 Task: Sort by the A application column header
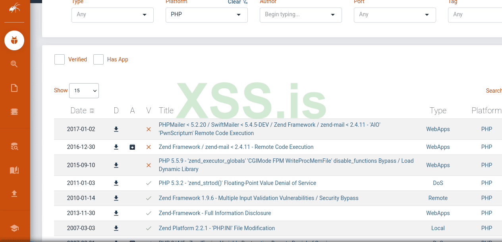tap(132, 111)
